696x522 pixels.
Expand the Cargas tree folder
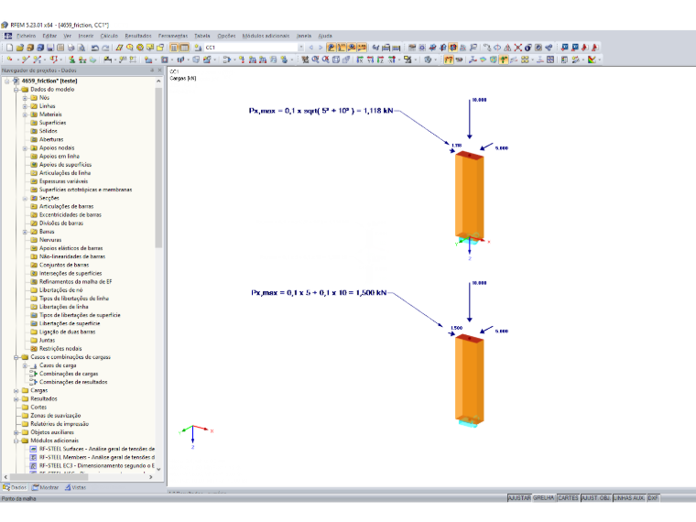16,391
